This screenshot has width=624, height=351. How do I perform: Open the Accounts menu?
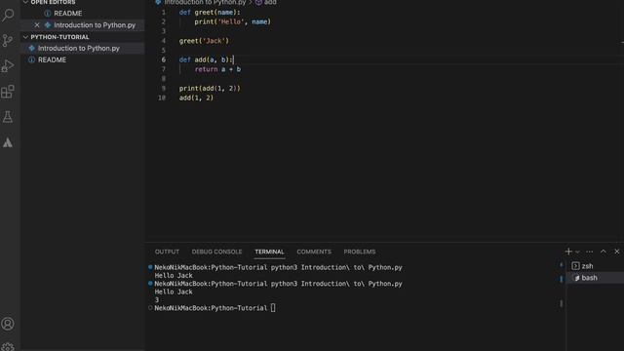(x=8, y=324)
